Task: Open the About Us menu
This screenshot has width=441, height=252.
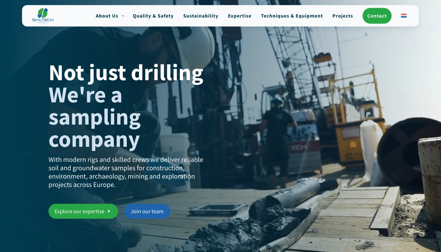Action: click(x=107, y=16)
